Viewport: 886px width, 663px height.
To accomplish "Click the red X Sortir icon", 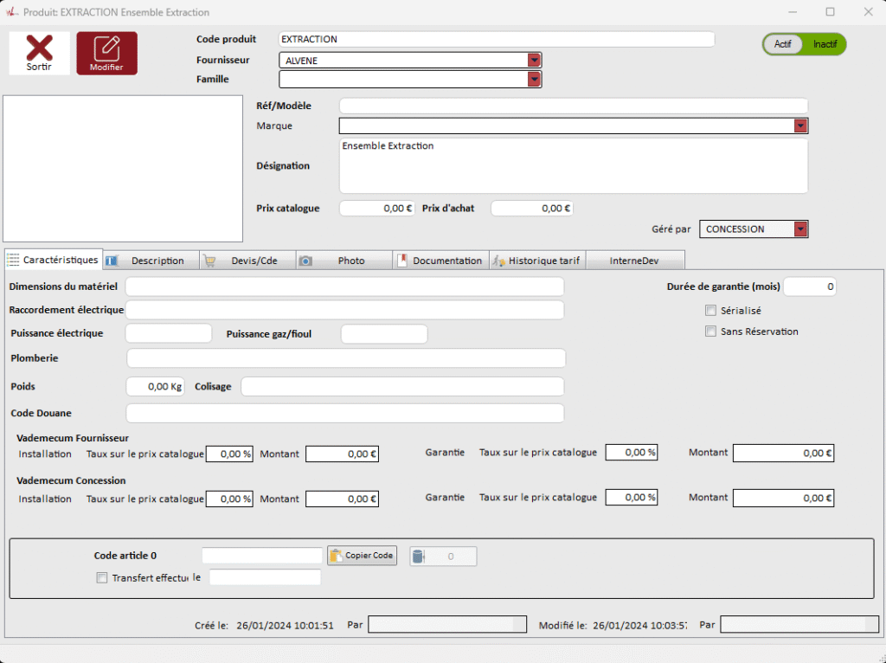I will click(39, 48).
